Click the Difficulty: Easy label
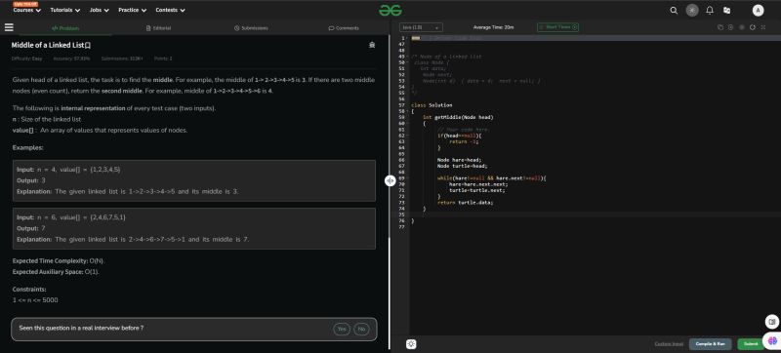The image size is (781, 353). [27, 59]
